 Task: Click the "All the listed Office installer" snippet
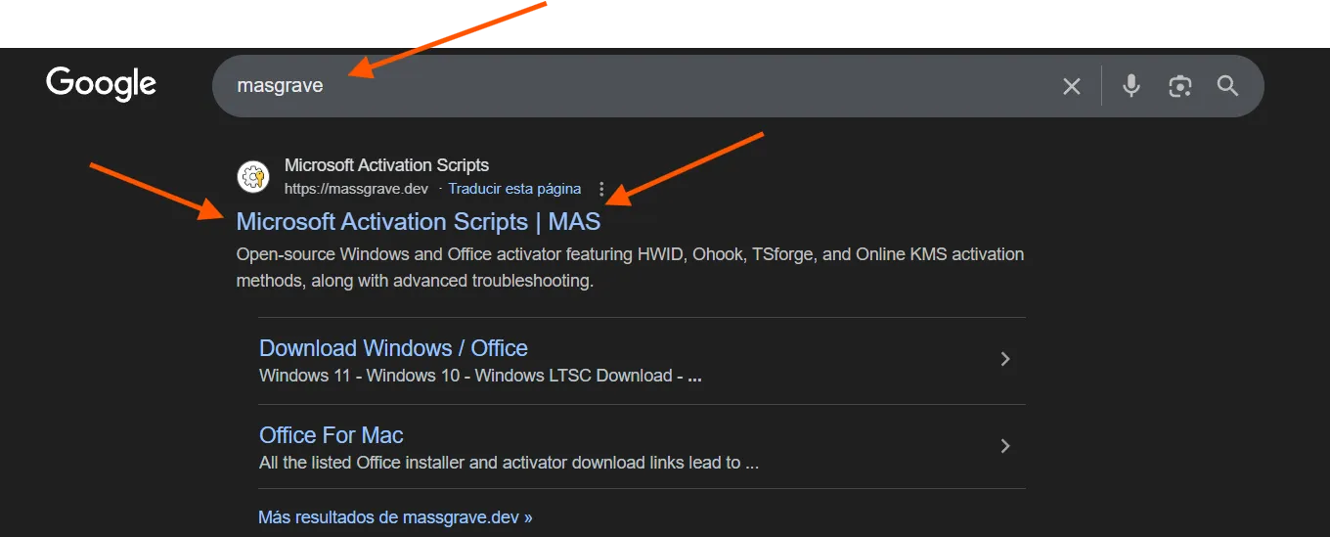coord(509,463)
